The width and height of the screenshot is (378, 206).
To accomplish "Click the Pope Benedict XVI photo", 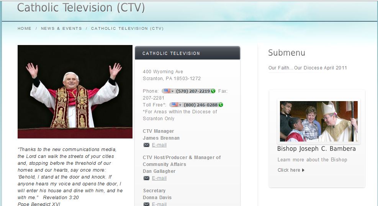I will coord(75,92).
